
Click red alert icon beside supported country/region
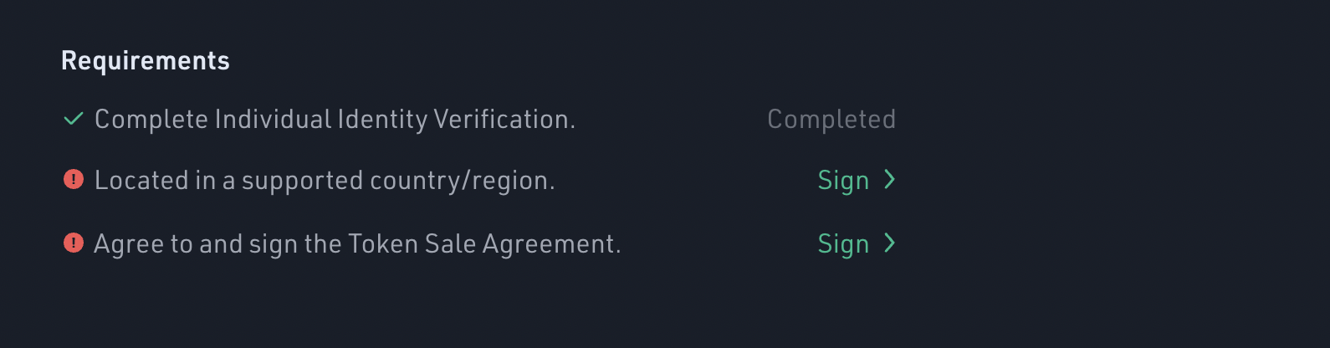pyautogui.click(x=74, y=179)
